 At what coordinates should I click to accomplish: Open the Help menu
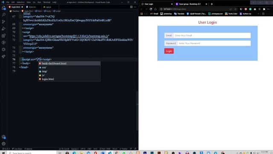(54, 2)
